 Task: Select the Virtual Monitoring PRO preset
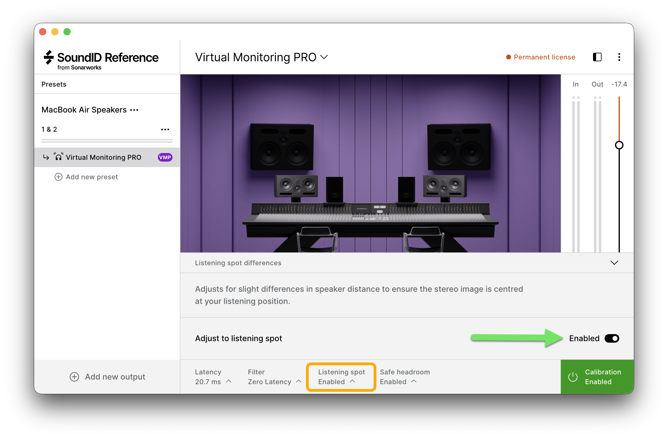coord(107,157)
